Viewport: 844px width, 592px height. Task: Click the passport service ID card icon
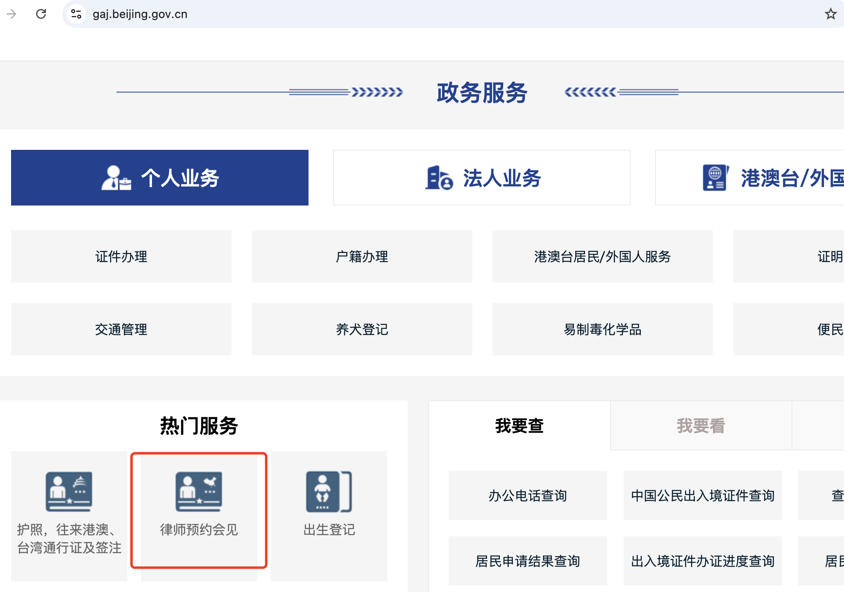69,491
